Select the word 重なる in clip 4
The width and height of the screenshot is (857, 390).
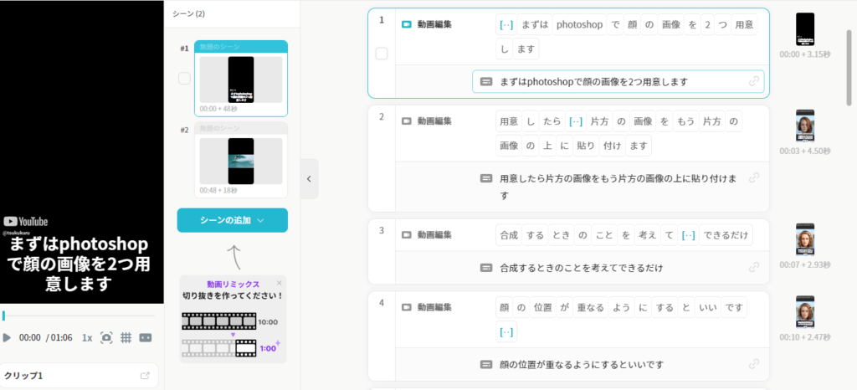tap(590, 307)
